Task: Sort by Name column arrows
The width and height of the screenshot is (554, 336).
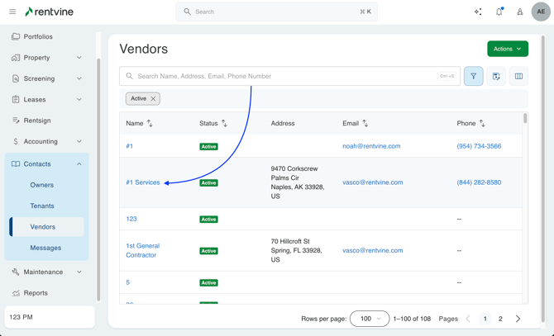Action: (150, 123)
